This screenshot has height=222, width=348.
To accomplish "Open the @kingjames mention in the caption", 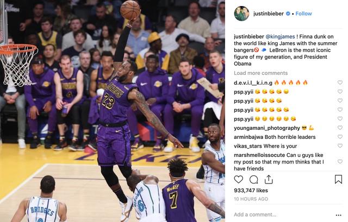I will click(280, 36).
